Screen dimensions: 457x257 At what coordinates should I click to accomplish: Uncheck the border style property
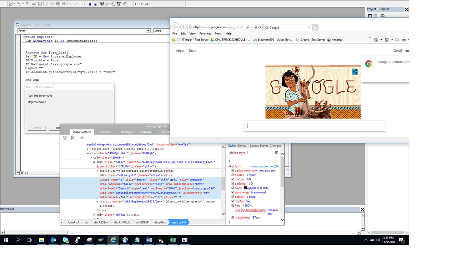tap(233, 175)
